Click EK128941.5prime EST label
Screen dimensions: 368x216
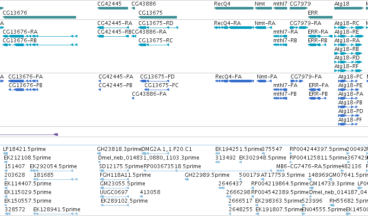(x=57, y=210)
